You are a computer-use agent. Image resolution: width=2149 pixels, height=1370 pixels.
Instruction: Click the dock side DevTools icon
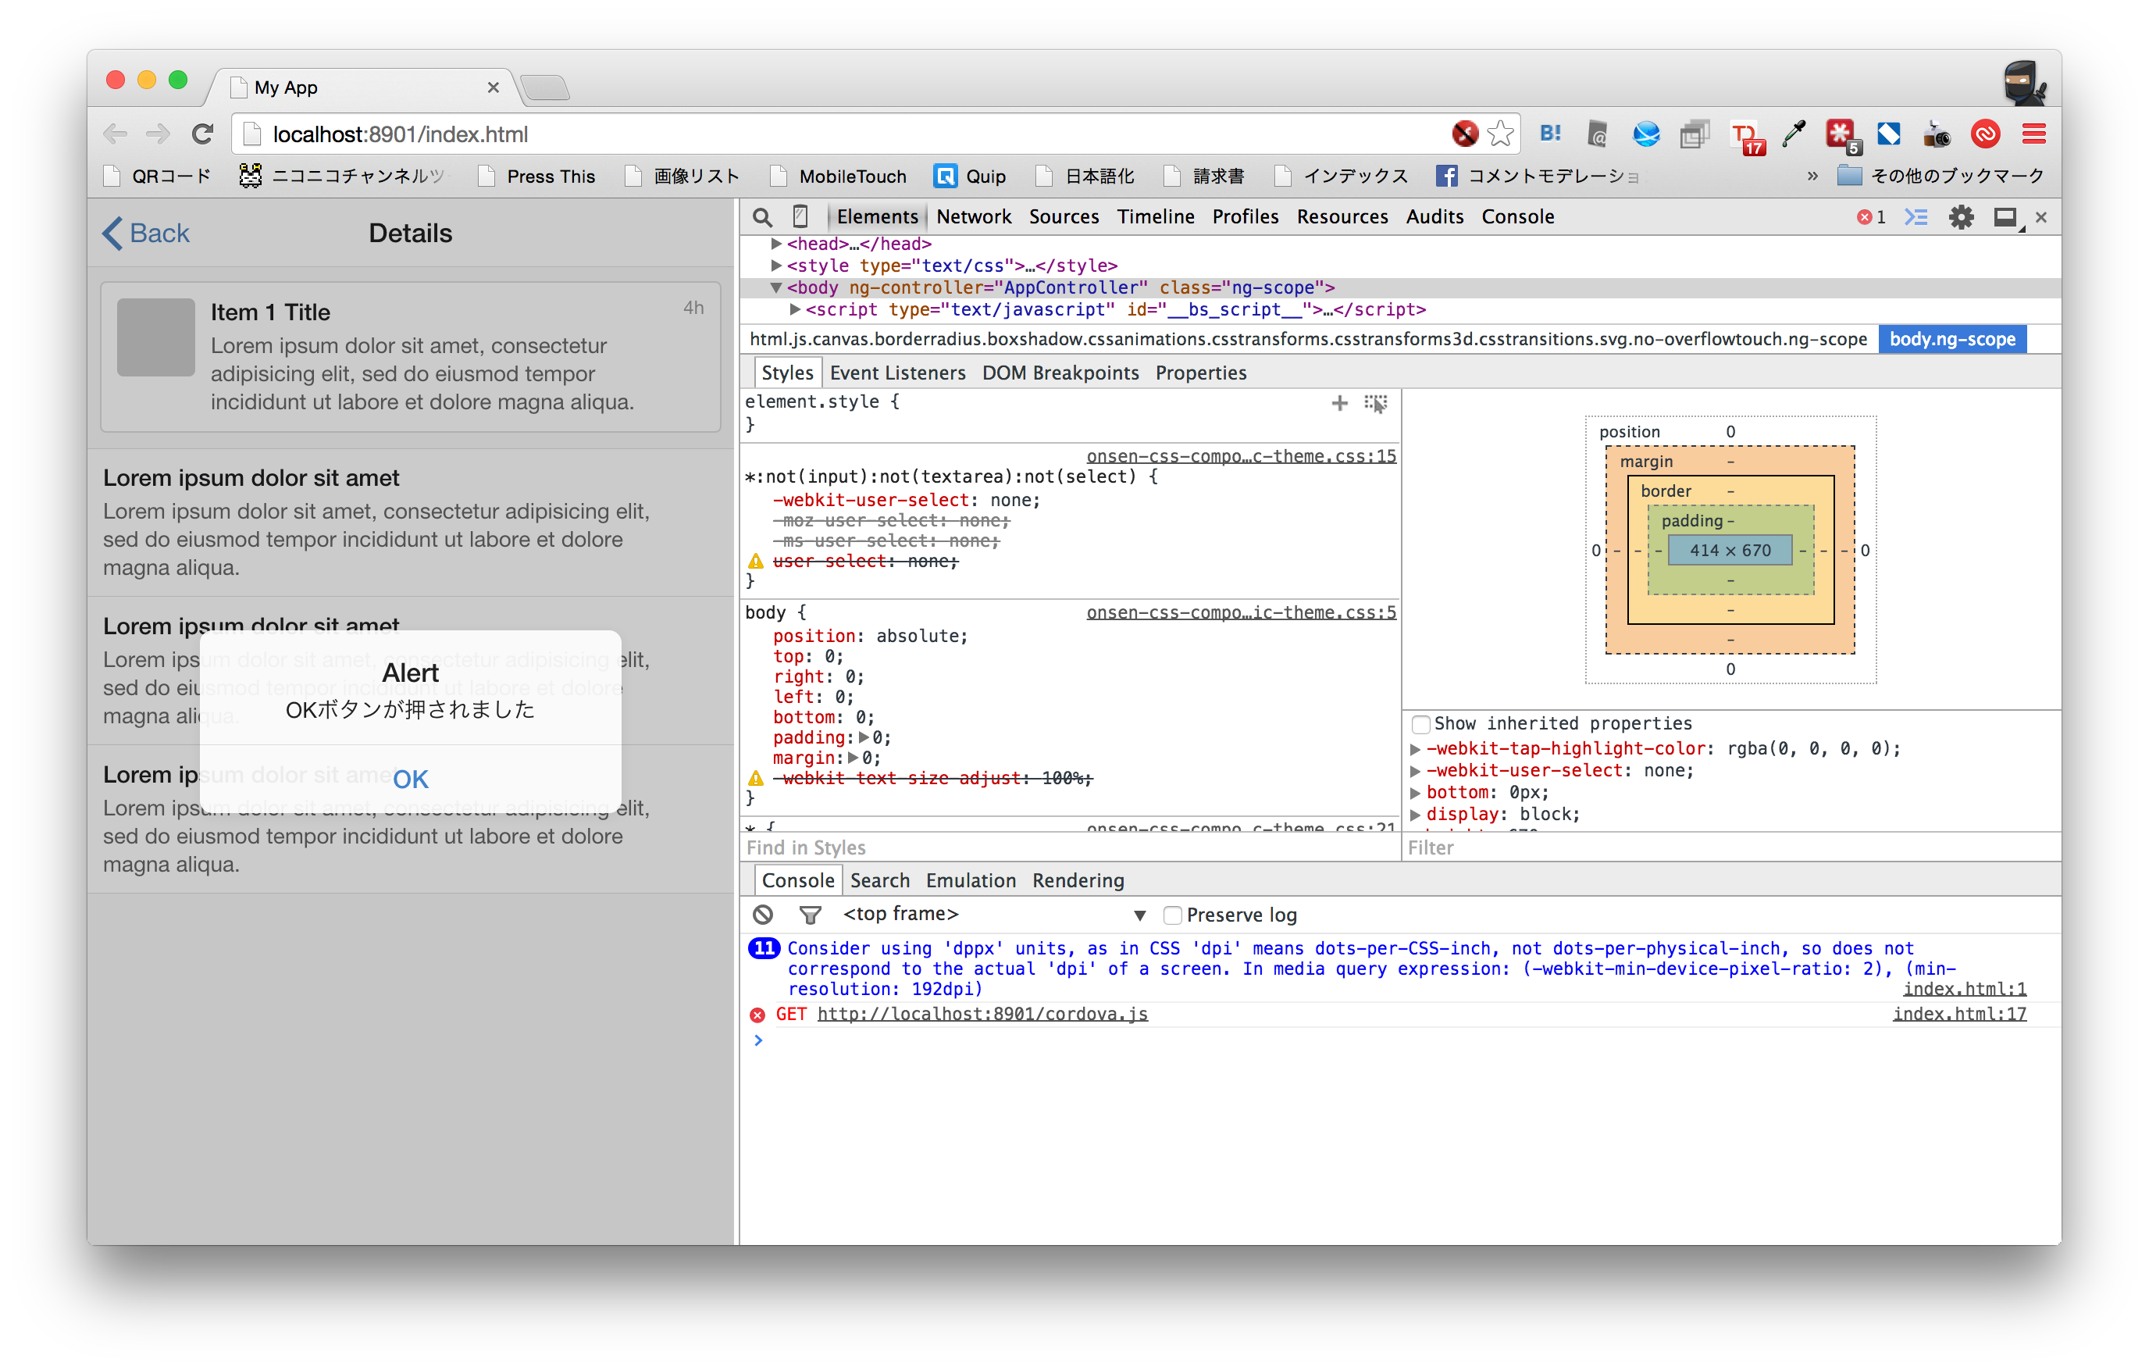(x=2005, y=217)
